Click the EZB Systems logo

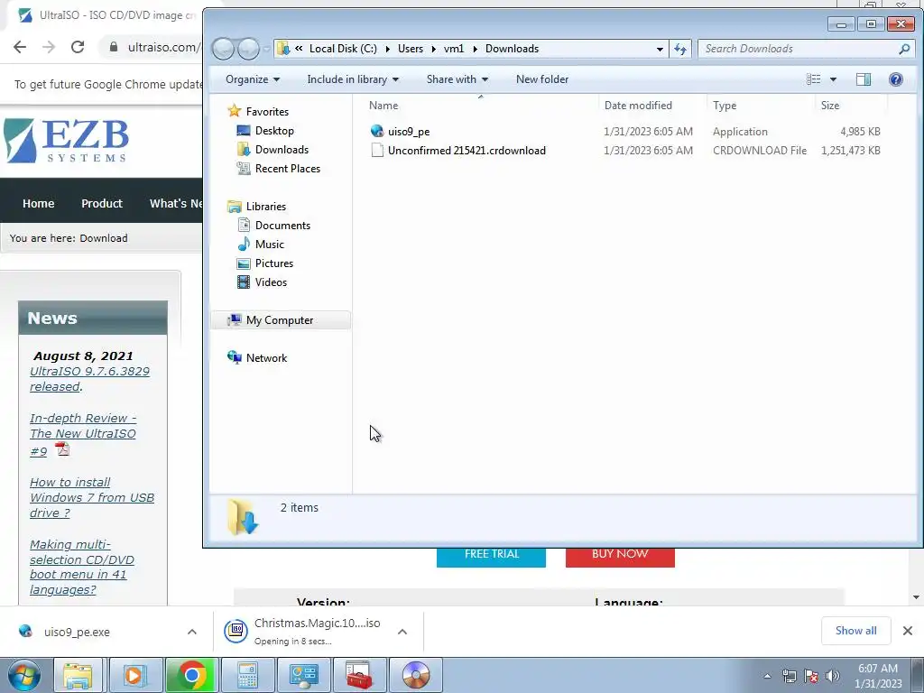click(x=66, y=140)
